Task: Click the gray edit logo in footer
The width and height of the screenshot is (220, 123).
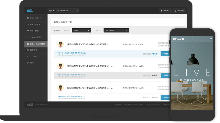Action: [x=30, y=105]
